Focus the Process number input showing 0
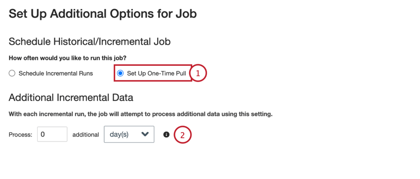The image size is (420, 179). 52,134
